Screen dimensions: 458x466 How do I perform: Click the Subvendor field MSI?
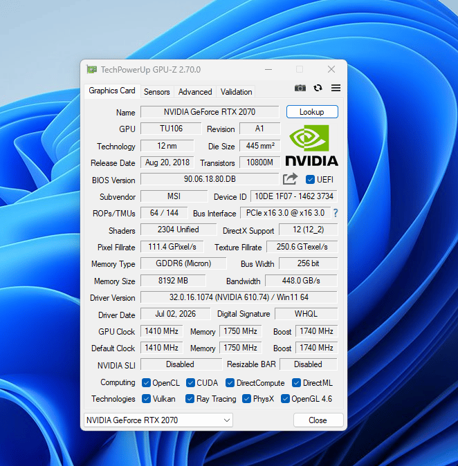point(174,196)
